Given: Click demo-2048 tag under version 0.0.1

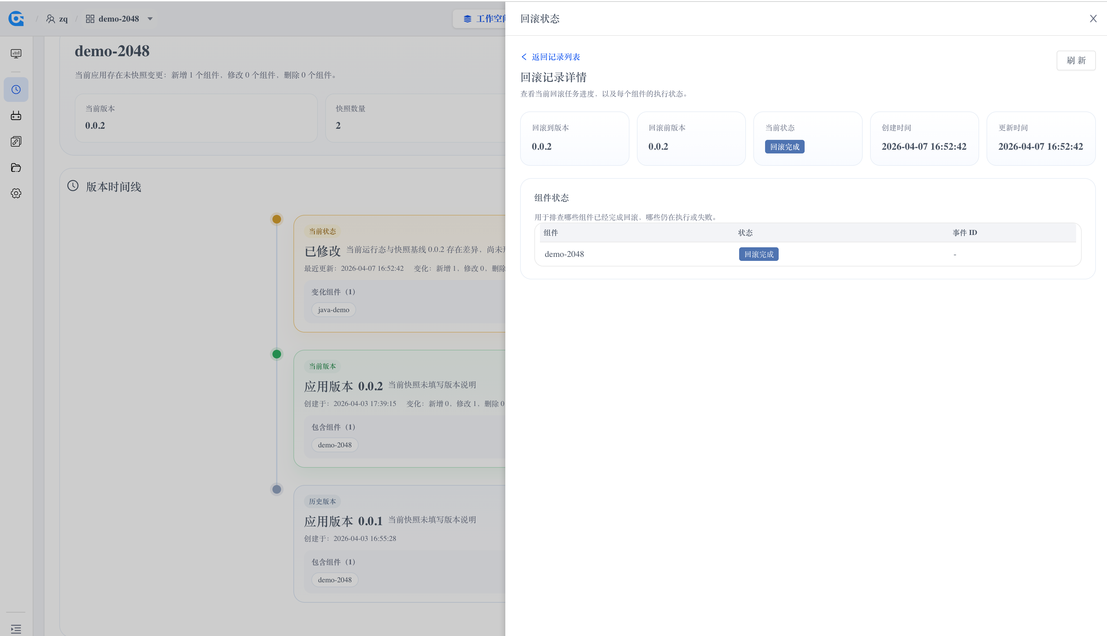Looking at the screenshot, I should [x=335, y=580].
